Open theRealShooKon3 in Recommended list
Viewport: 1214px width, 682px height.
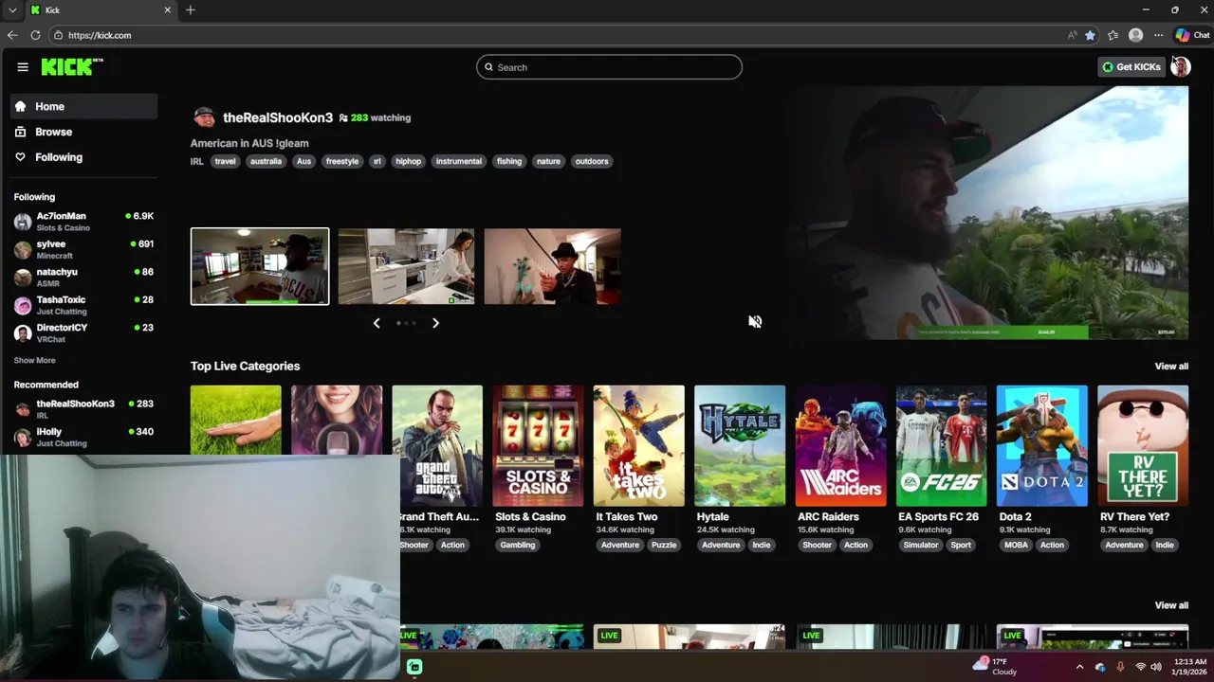83,408
